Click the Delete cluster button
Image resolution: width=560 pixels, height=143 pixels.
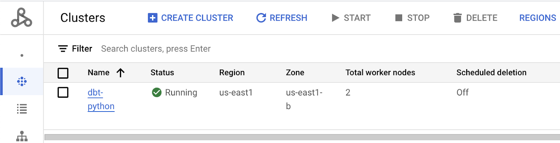[x=475, y=18]
